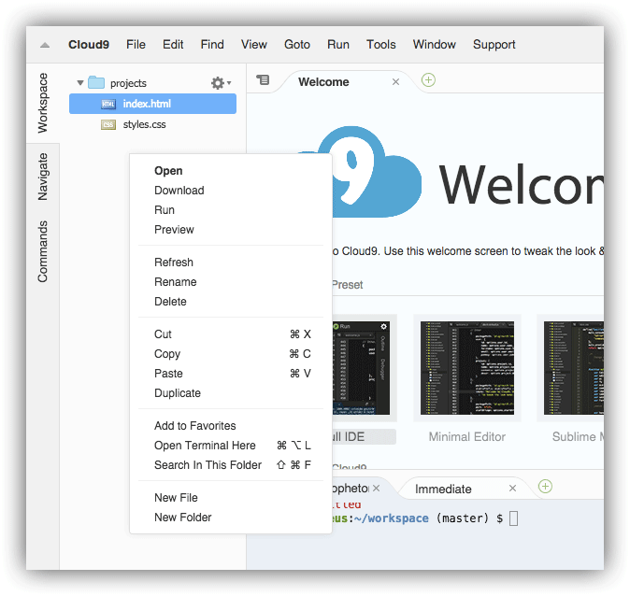Open the Tools menu
The image size is (630, 596).
click(380, 45)
